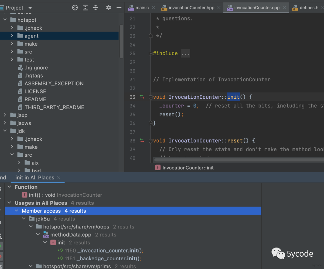Close the invocationCounter.cpp tab
324x269 pixels.
tap(284, 8)
